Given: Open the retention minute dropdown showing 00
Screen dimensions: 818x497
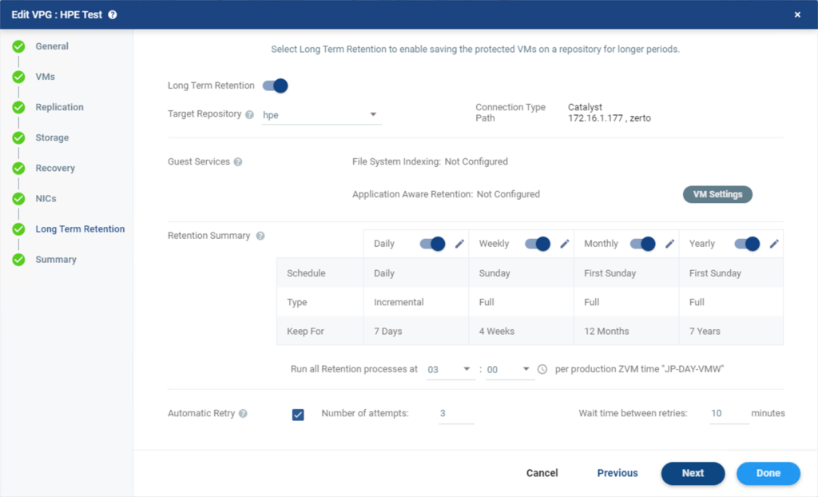Looking at the screenshot, I should point(510,370).
